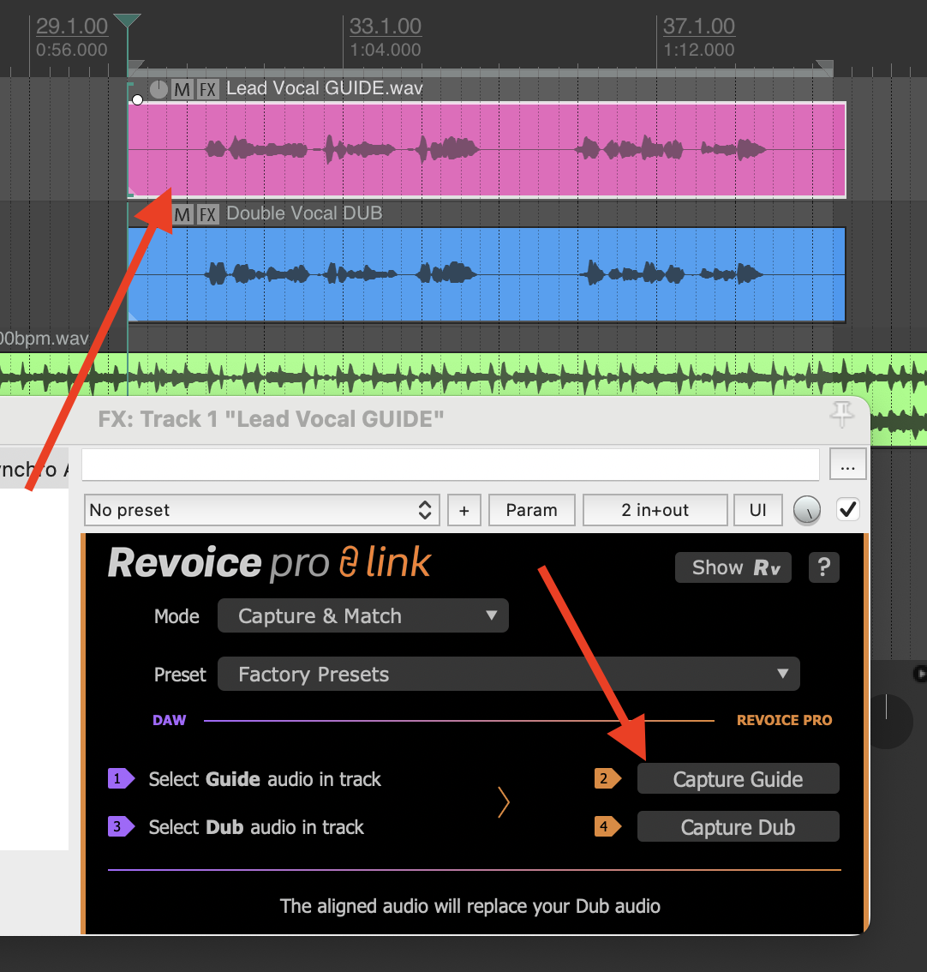Screen dimensions: 927x972
Task: Expand the Capture & Match mode dropdown
Action: (363, 616)
